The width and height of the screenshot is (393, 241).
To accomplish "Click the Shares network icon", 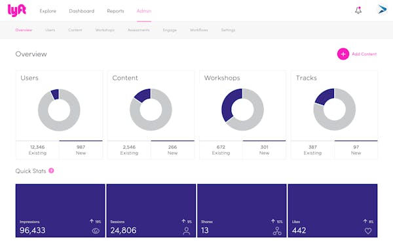I will click(277, 231).
